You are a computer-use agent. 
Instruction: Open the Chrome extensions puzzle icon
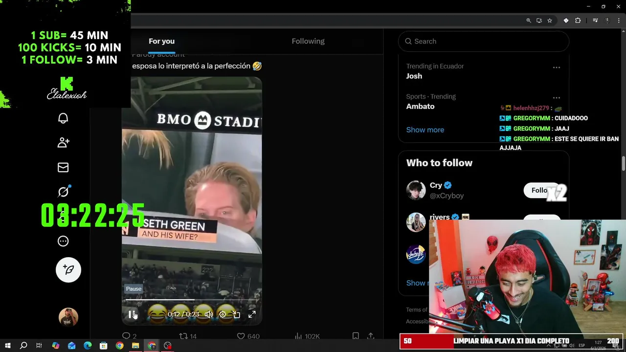578,21
